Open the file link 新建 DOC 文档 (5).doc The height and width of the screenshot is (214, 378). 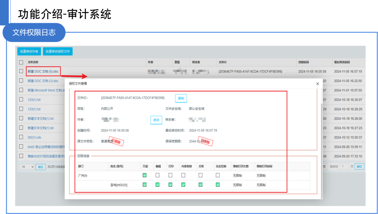point(43,71)
